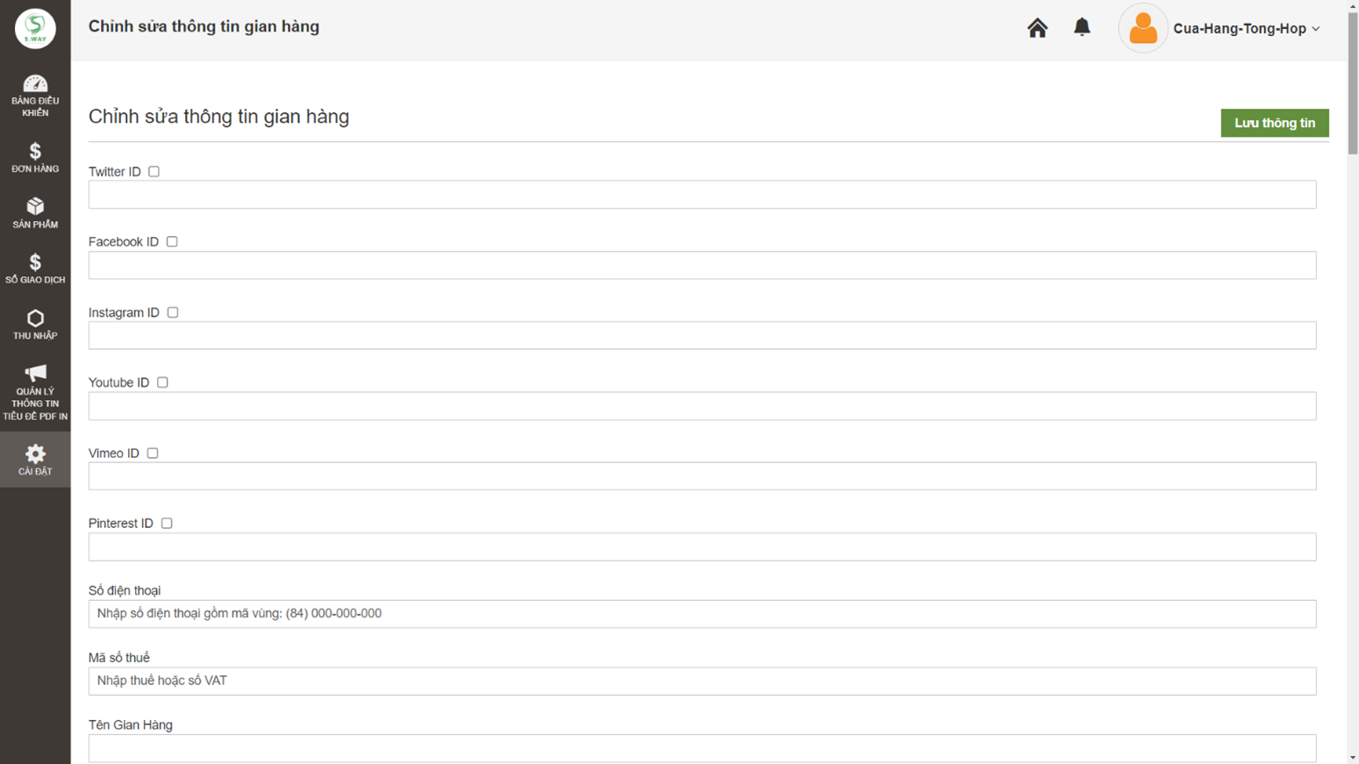Select the Thu nhập income icon
This screenshot has height=764, width=1359.
tap(35, 318)
